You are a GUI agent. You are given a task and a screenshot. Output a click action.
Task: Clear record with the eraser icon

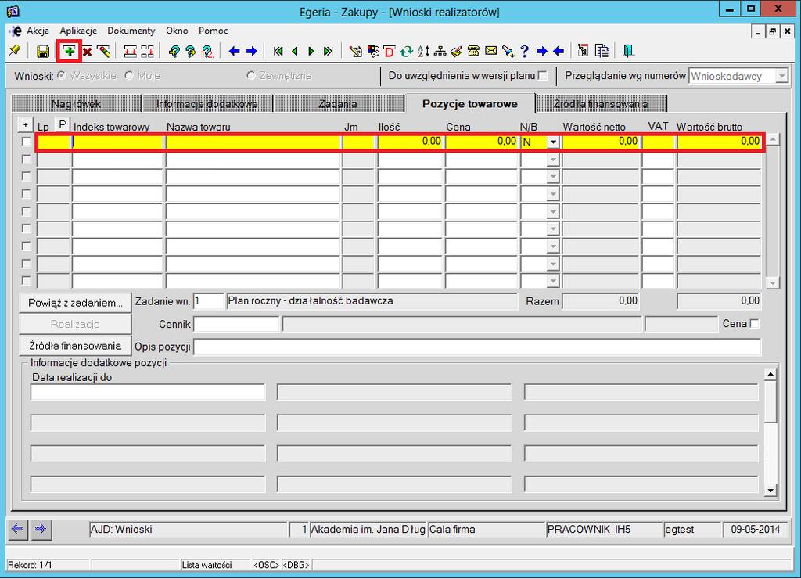point(104,51)
